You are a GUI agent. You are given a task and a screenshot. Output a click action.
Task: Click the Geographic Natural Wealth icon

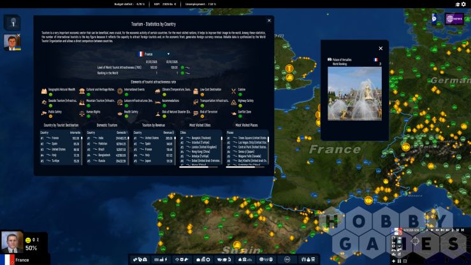tap(44, 91)
